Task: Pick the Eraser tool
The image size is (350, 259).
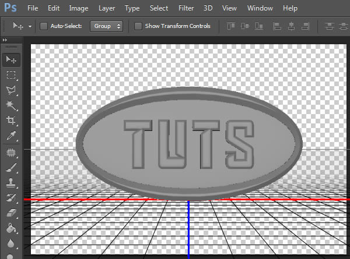Action: click(x=11, y=213)
